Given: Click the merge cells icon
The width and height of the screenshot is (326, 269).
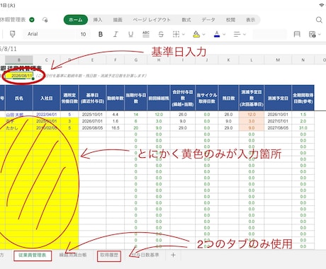Looking at the screenshot, I should [297, 35].
